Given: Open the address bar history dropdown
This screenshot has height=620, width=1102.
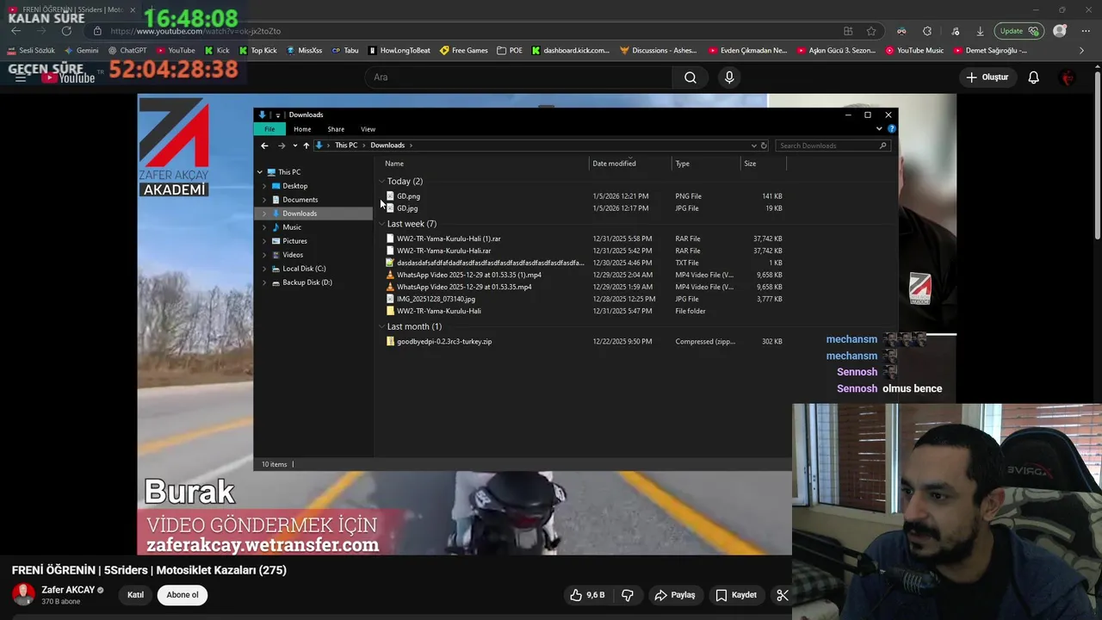Looking at the screenshot, I should [x=753, y=146].
